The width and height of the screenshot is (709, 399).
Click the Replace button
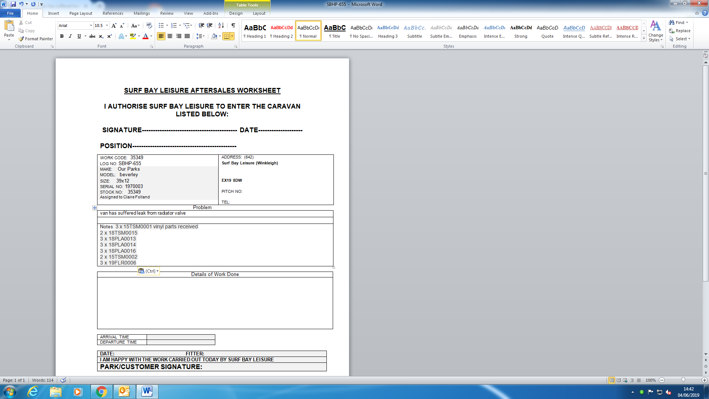click(x=679, y=31)
